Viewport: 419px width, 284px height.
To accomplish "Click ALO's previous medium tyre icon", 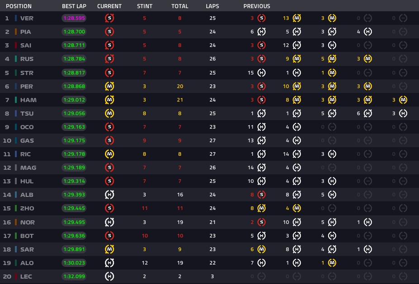I will tap(332, 263).
